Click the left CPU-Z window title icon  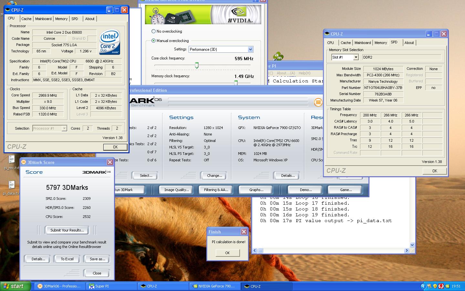click(8, 10)
